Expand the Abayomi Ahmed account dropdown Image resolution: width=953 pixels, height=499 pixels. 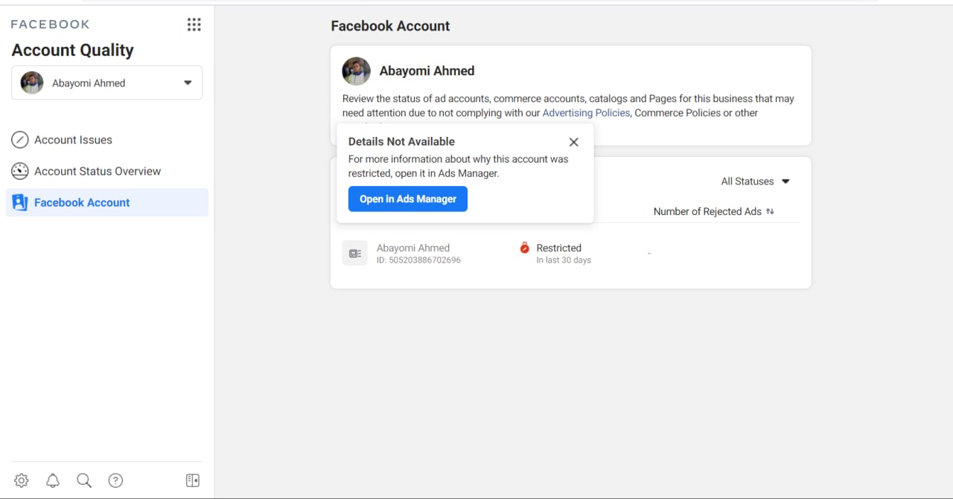tap(106, 83)
